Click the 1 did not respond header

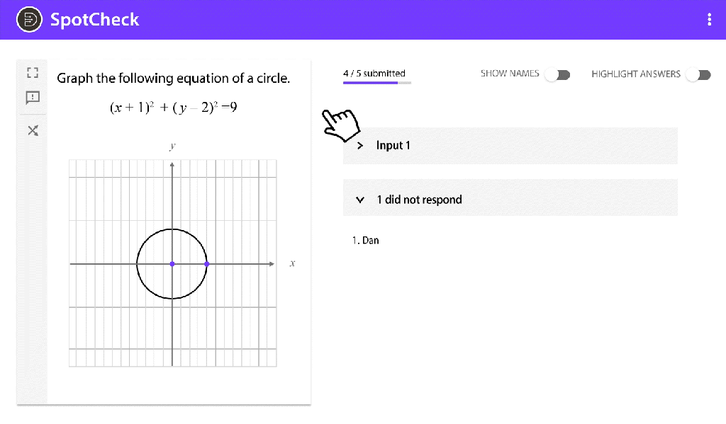pos(510,197)
